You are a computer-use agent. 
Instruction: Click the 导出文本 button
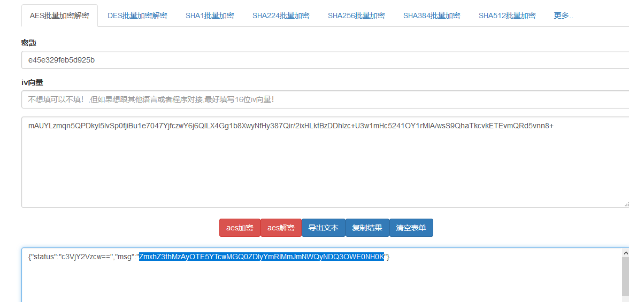tap(323, 228)
